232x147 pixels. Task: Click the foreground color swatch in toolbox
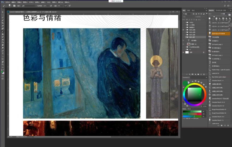[2, 72]
